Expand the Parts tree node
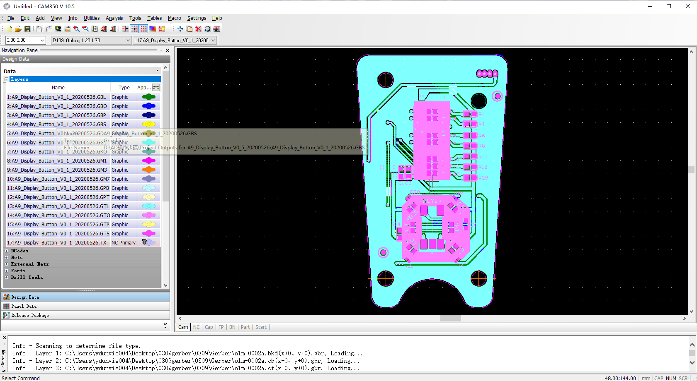 click(x=6, y=271)
